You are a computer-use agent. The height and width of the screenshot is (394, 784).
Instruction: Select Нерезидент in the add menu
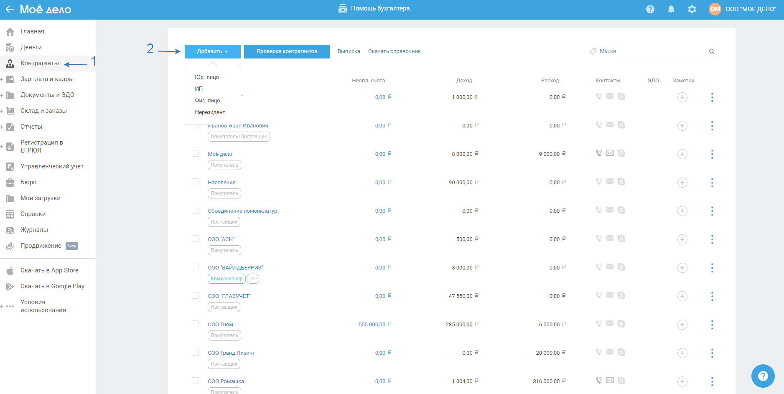(210, 112)
